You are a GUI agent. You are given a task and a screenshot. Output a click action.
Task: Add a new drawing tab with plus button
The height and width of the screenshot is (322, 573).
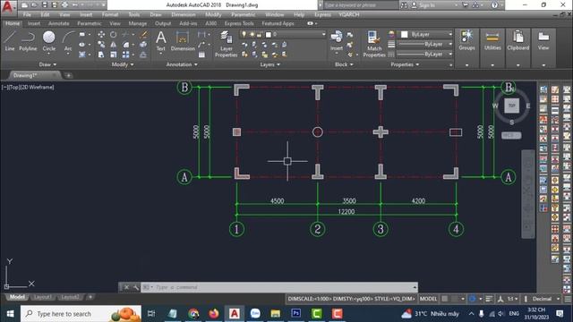(68, 75)
